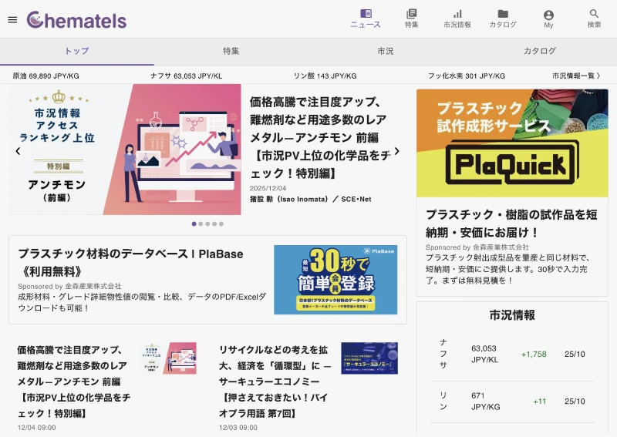Click 671 JPY/KG value
Image resolution: width=617 pixels, height=437 pixels.
tap(486, 402)
